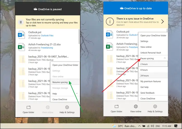Click scrollbar in paused window file list
The height and width of the screenshot is (129, 182).
pos(79,37)
